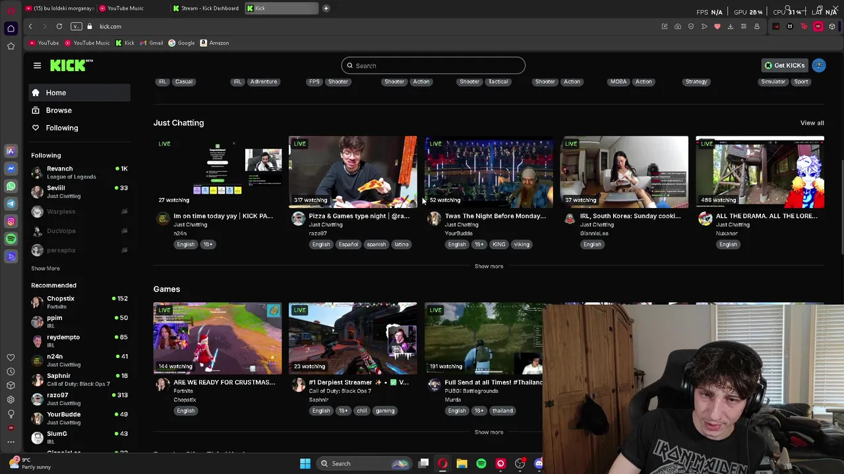This screenshot has width=844, height=474.
Task: Open browsing history clock icon in sidebar
Action: point(11,371)
